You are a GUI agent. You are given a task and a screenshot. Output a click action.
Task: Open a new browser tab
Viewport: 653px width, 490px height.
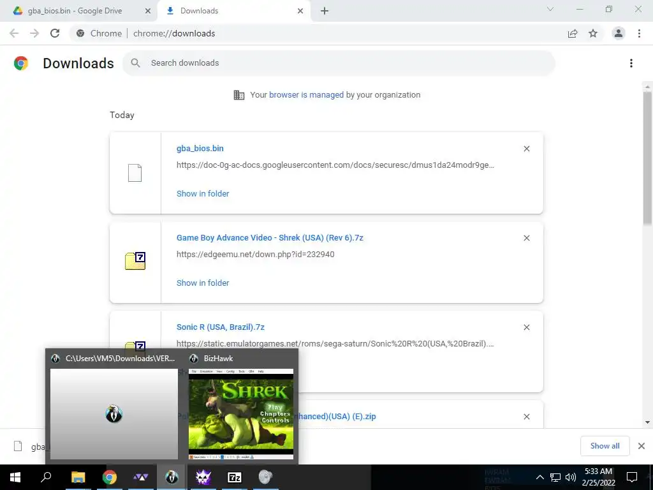325,11
